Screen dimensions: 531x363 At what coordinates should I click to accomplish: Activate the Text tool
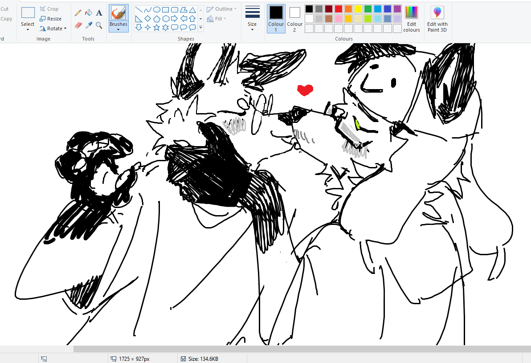(x=99, y=13)
